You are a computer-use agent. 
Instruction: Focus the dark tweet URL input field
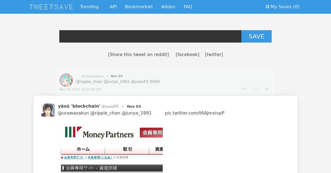tap(150, 36)
